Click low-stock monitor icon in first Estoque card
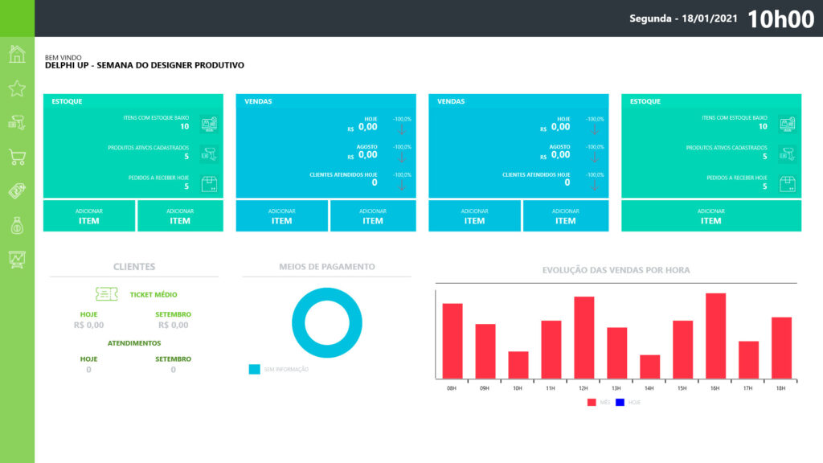823x463 pixels. (209, 124)
